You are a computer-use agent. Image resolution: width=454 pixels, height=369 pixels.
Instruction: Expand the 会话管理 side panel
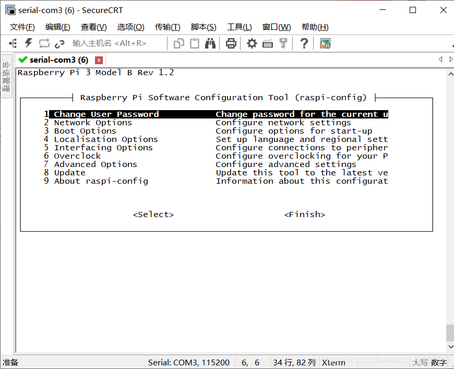point(6,76)
